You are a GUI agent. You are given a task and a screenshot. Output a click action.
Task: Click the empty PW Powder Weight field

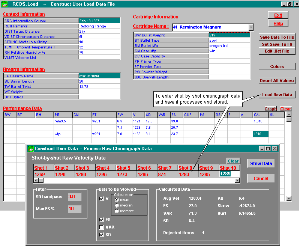coord(229,72)
